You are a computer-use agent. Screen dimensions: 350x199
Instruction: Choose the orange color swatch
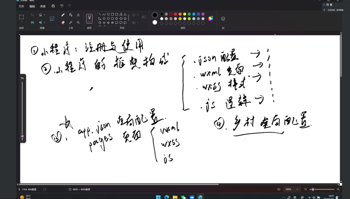(x=180, y=14)
